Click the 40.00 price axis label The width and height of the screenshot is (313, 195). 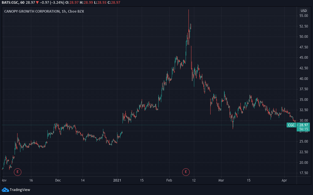coord(304,79)
